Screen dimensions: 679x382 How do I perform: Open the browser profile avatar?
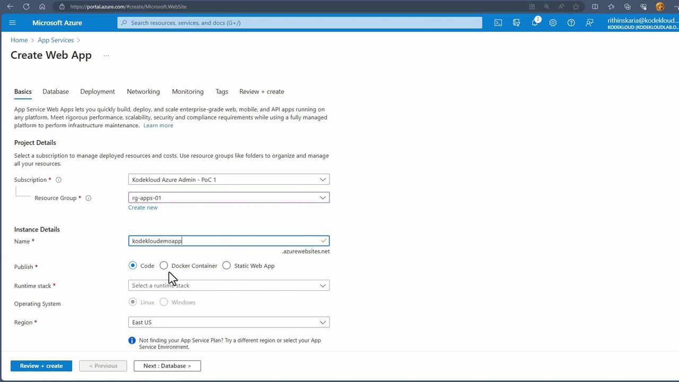pos(660,6)
